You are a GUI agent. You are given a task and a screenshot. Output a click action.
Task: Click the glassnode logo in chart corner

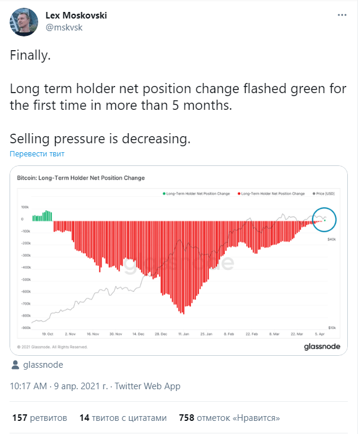[x=322, y=346]
